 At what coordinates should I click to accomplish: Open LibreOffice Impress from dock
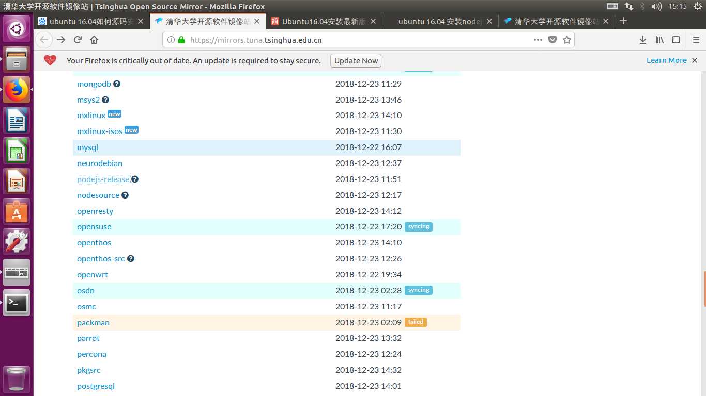pos(17,181)
